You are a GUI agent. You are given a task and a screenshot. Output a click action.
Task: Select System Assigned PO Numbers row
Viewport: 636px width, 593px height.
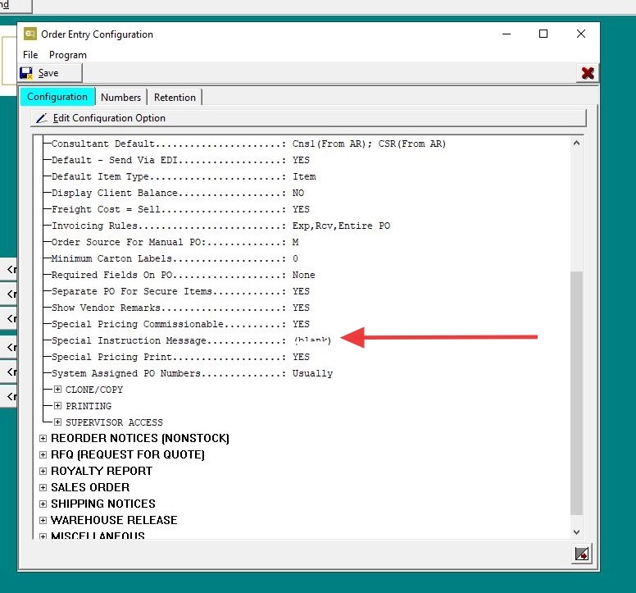[x=193, y=373]
